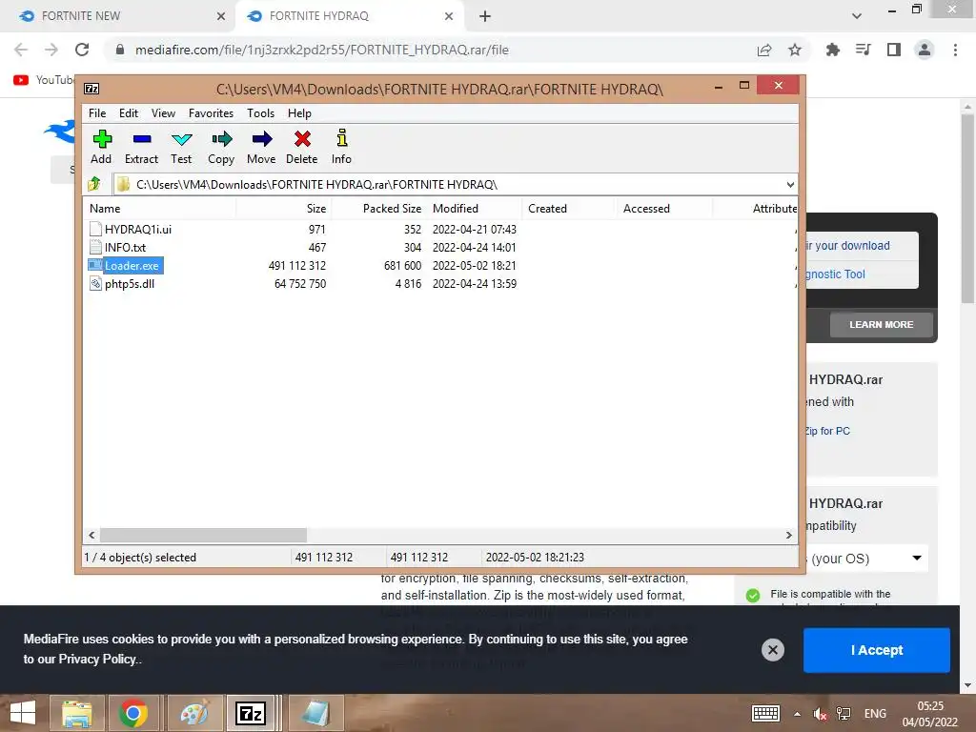Open the media control icon in Chrome
This screenshot has height=732, width=976.
tap(864, 50)
